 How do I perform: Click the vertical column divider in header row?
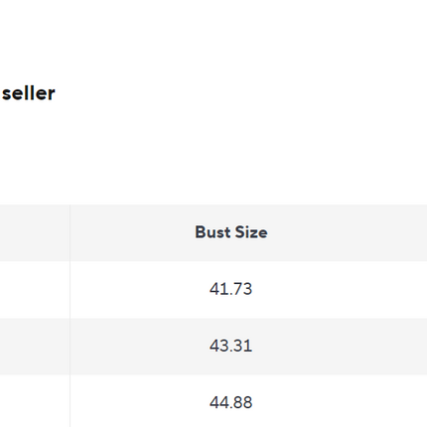point(70,232)
